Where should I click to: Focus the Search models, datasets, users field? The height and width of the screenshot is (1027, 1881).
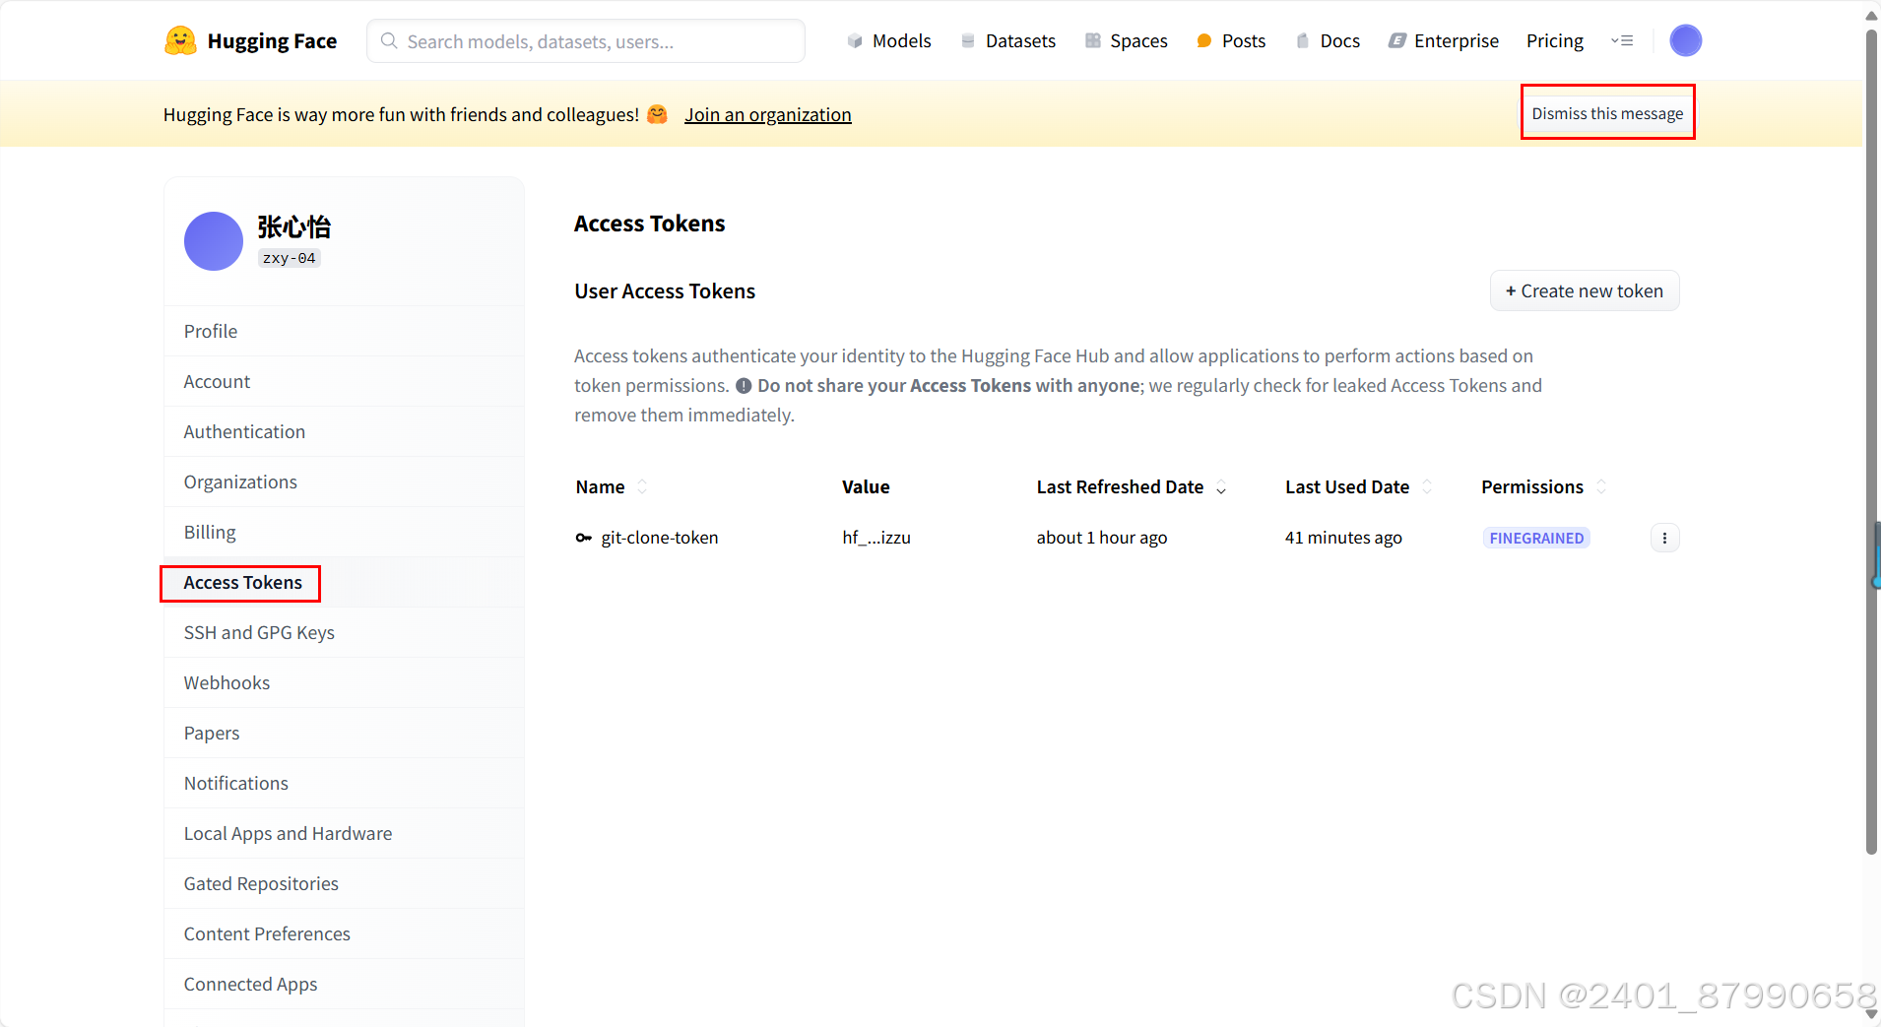(x=586, y=41)
